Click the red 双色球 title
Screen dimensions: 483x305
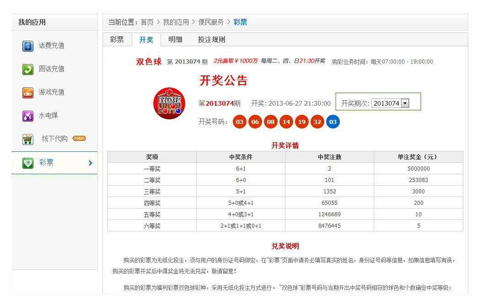click(149, 62)
